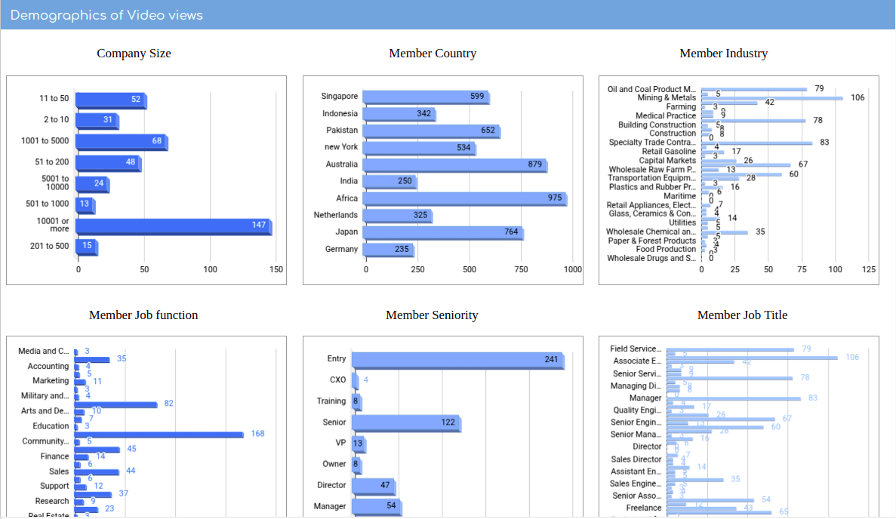Select the 'Member Industry' chart title
Image resolution: width=896 pixels, height=519 pixels.
(723, 53)
